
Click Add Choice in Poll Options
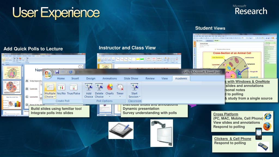click(x=89, y=91)
